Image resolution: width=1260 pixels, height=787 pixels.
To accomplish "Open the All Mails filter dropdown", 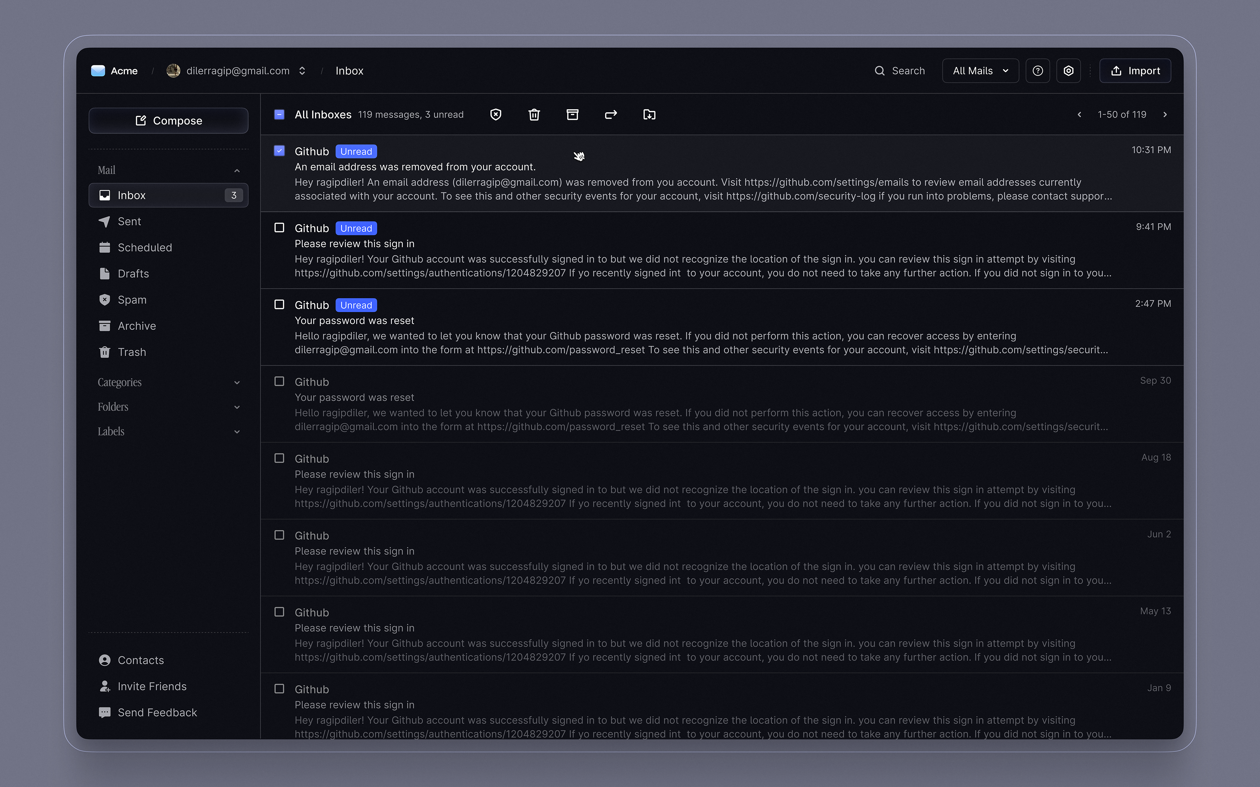I will [979, 70].
